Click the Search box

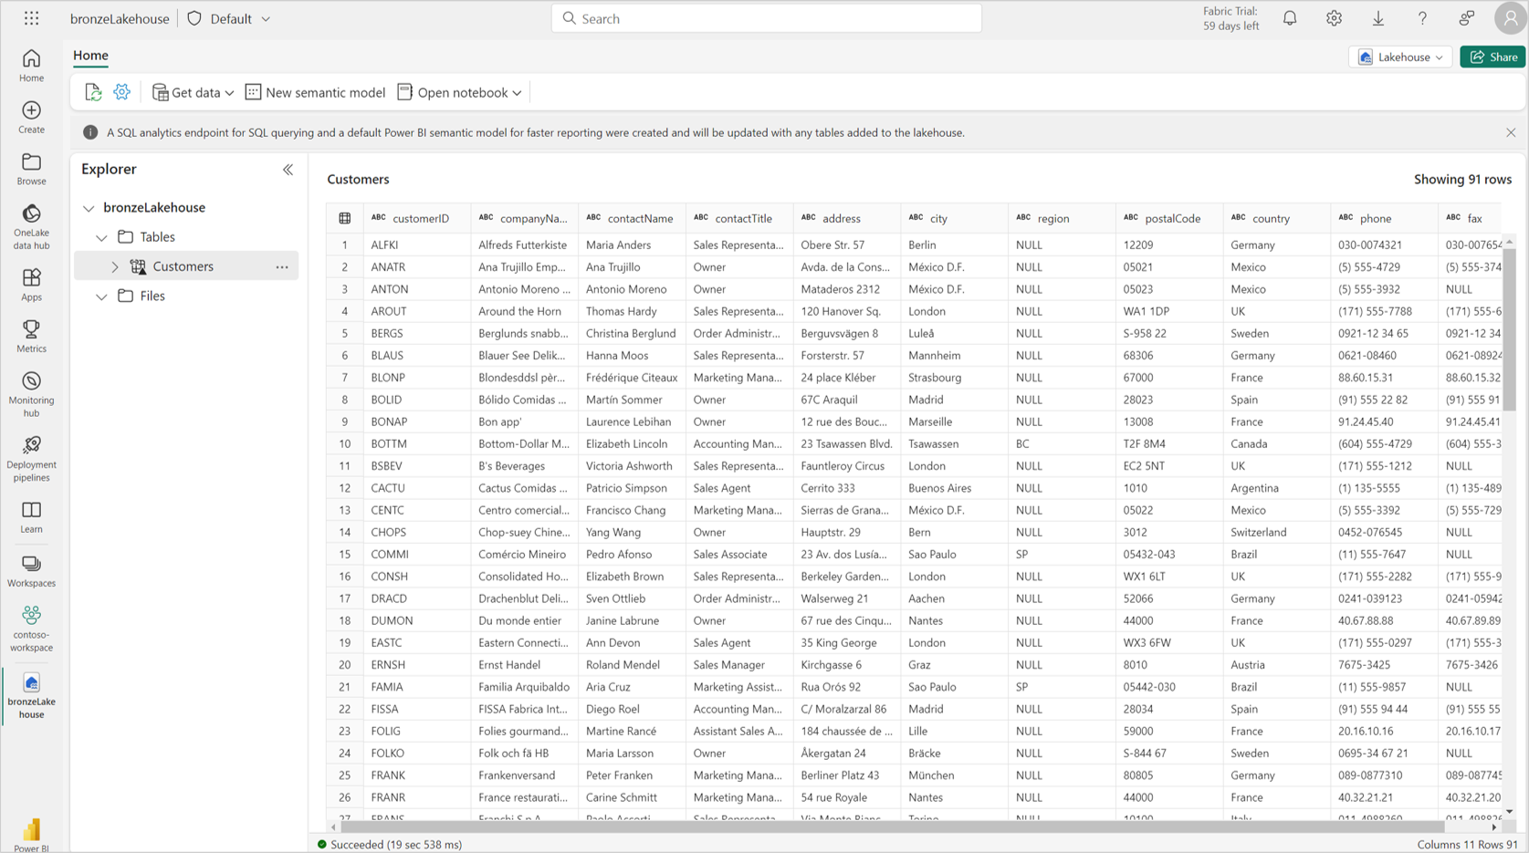pyautogui.click(x=767, y=18)
